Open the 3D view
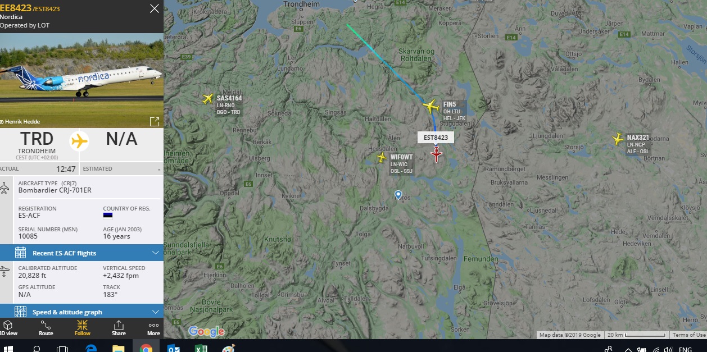Viewport: 707px width, 352px height. (x=8, y=328)
